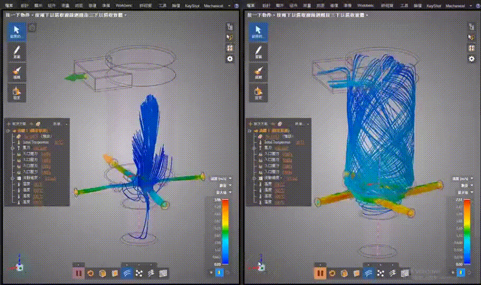The width and height of the screenshot is (481, 285).
Task: Open the settings gear in right viewport
Action: click(471, 59)
